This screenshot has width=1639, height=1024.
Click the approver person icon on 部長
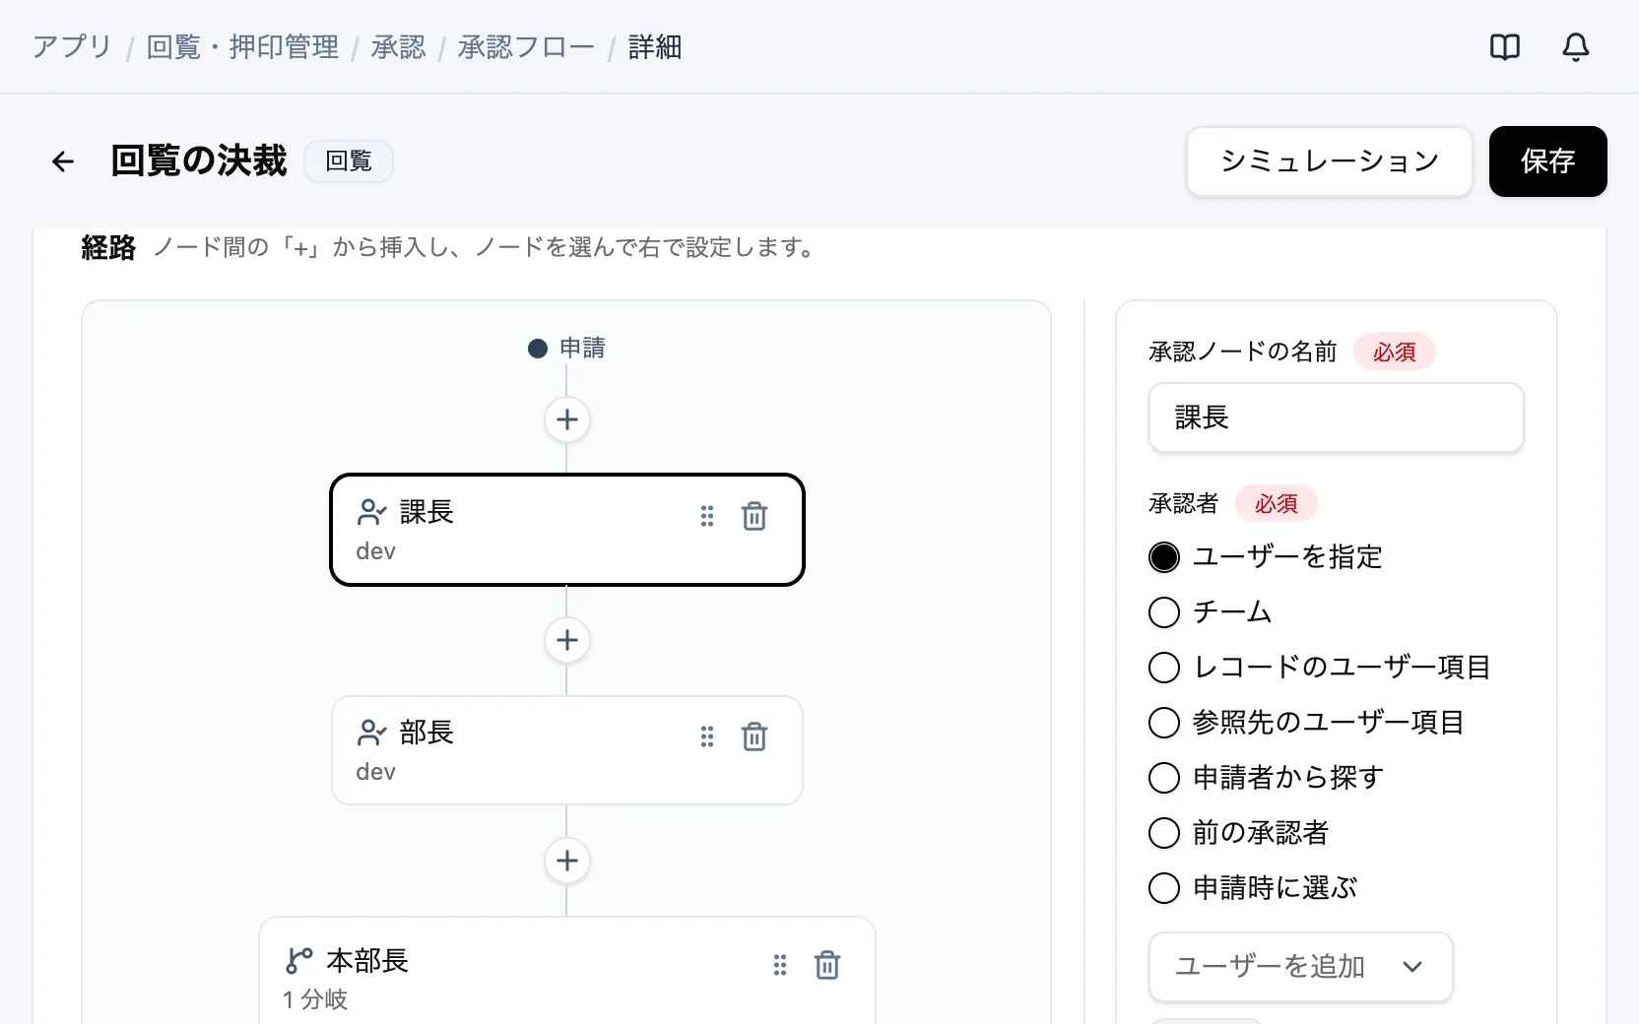[x=371, y=733]
